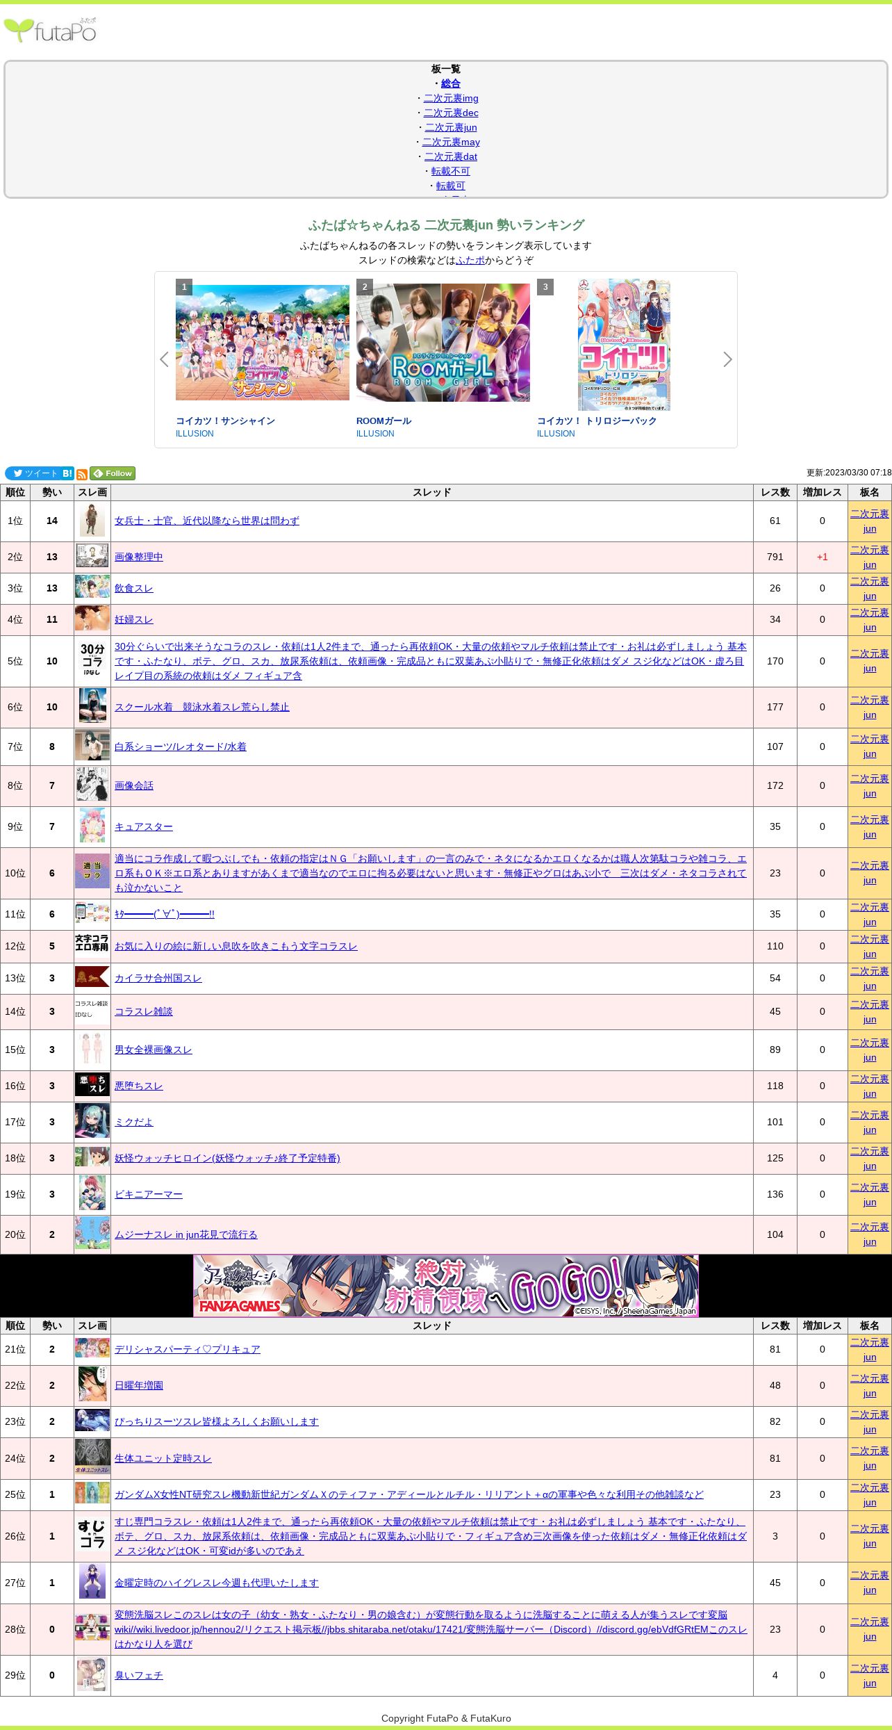Image resolution: width=892 pixels, height=1730 pixels.
Task: Click the +1 increase value for 画像整理中
Action: 823,557
